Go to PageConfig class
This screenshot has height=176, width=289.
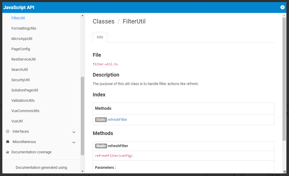click(21, 49)
